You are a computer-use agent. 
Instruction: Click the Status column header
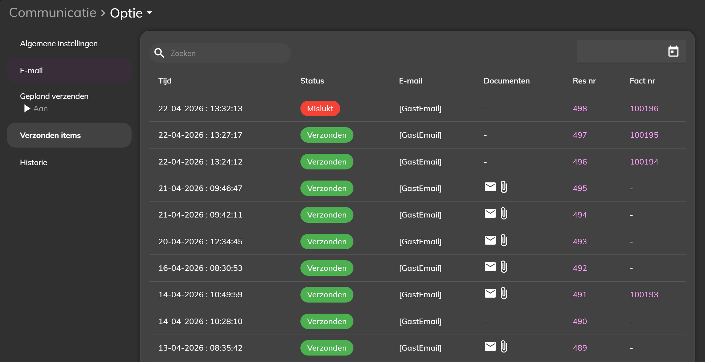312,81
